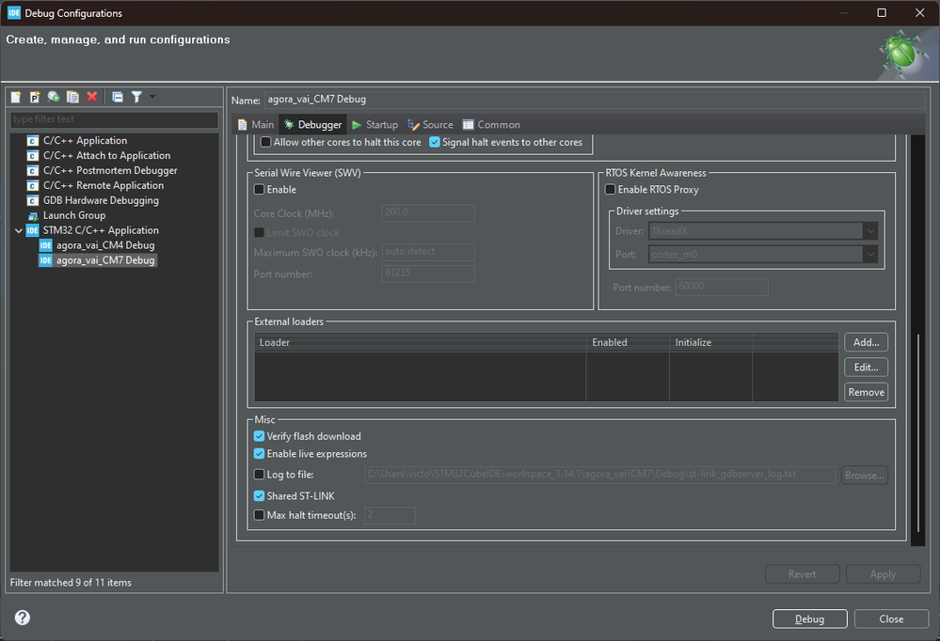This screenshot has width=940, height=641.
Task: Export launch configurations
Action: coord(54,96)
